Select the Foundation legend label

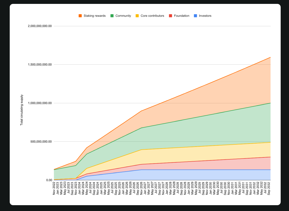tap(182, 16)
